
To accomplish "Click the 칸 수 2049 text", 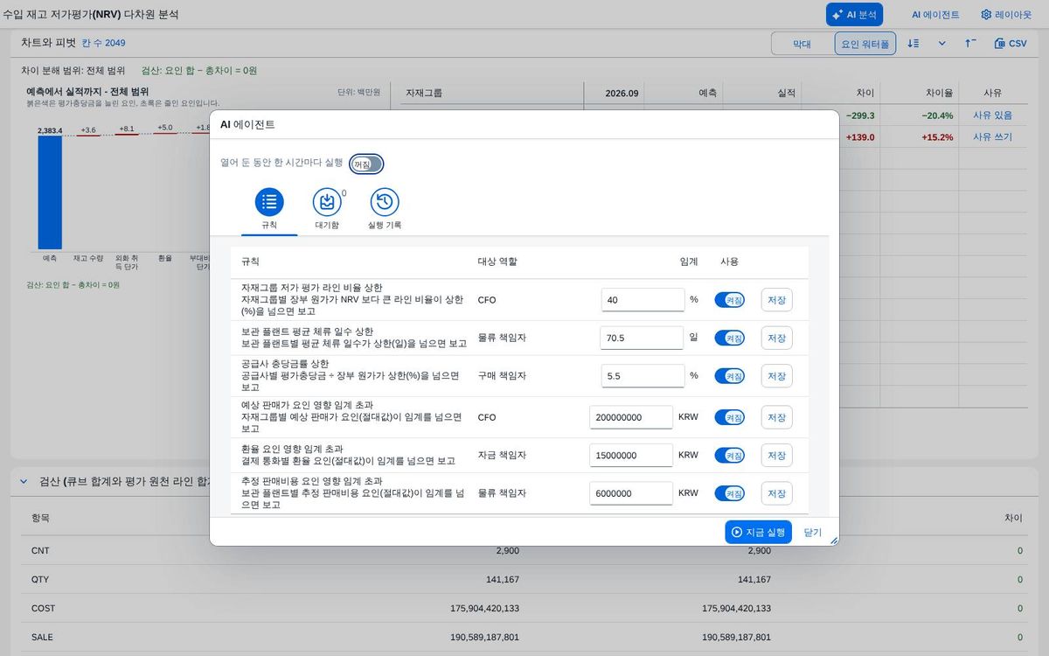I will (103, 43).
